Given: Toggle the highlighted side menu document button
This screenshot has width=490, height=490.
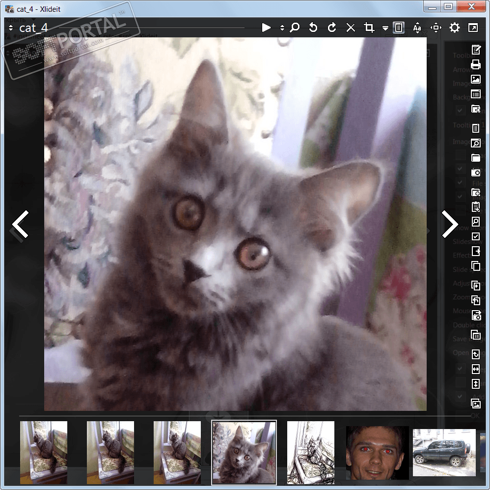Looking at the screenshot, I should click(x=399, y=28).
